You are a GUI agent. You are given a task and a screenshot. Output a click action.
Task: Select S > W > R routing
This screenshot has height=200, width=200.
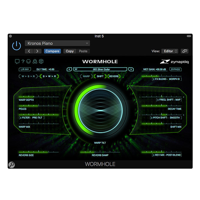[49, 76]
